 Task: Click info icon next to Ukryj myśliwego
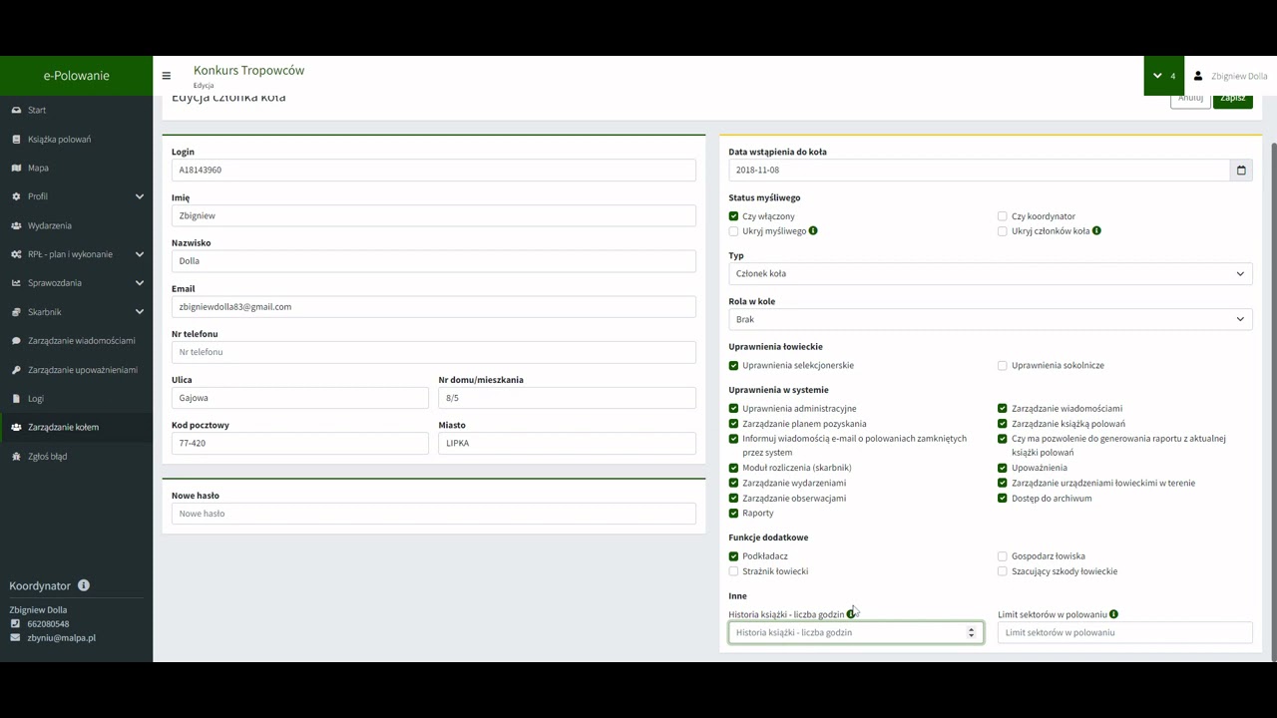(x=813, y=231)
